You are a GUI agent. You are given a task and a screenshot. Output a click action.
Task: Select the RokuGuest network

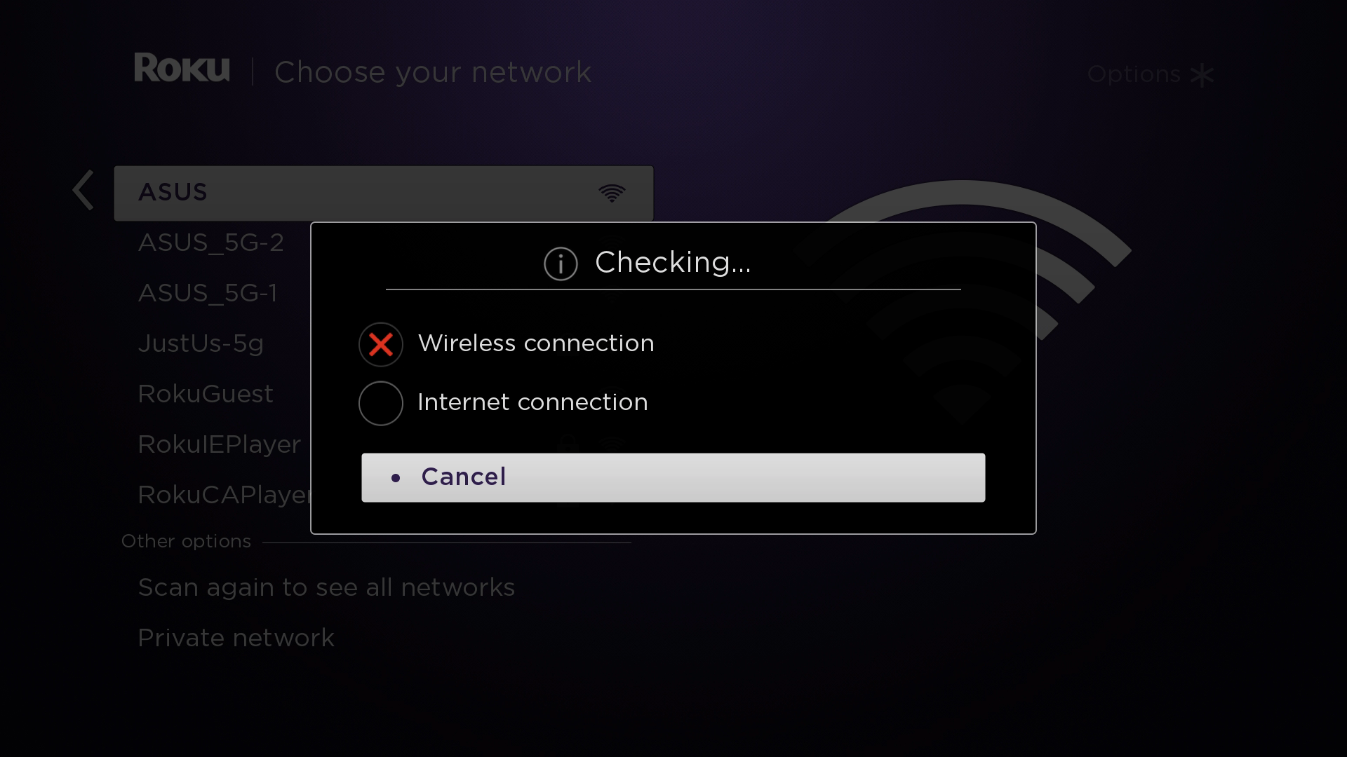click(x=206, y=394)
